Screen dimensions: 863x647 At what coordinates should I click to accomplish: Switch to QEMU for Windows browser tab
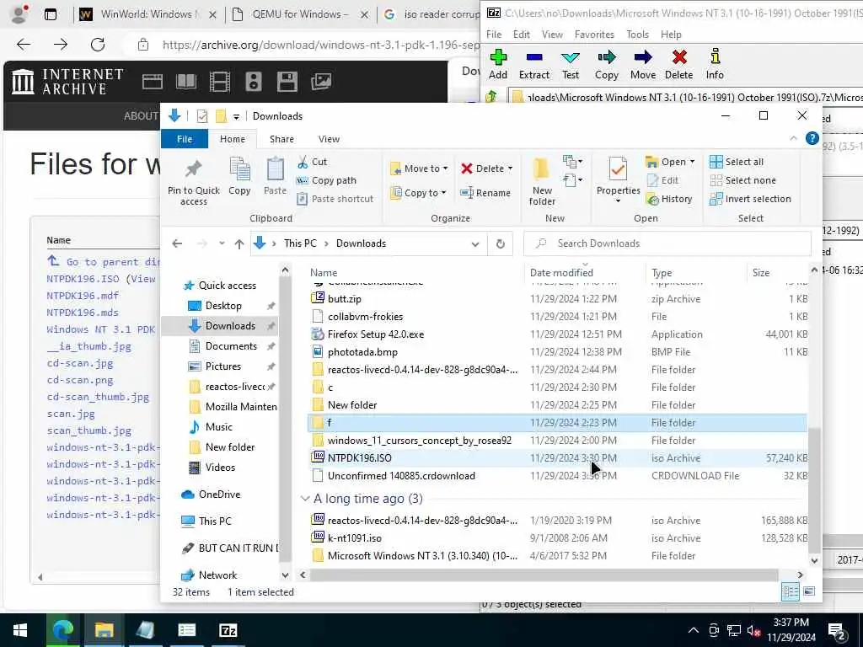[300, 14]
